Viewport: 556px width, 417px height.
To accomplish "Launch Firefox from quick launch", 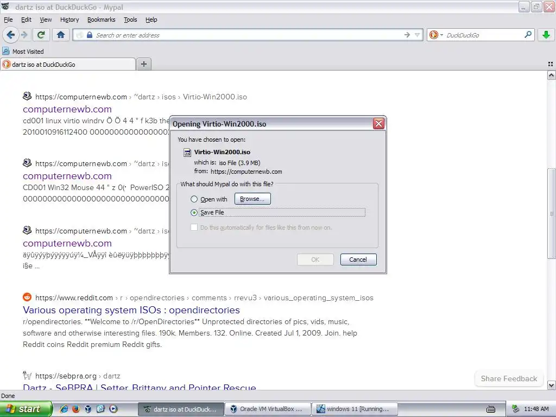I will click(76, 409).
